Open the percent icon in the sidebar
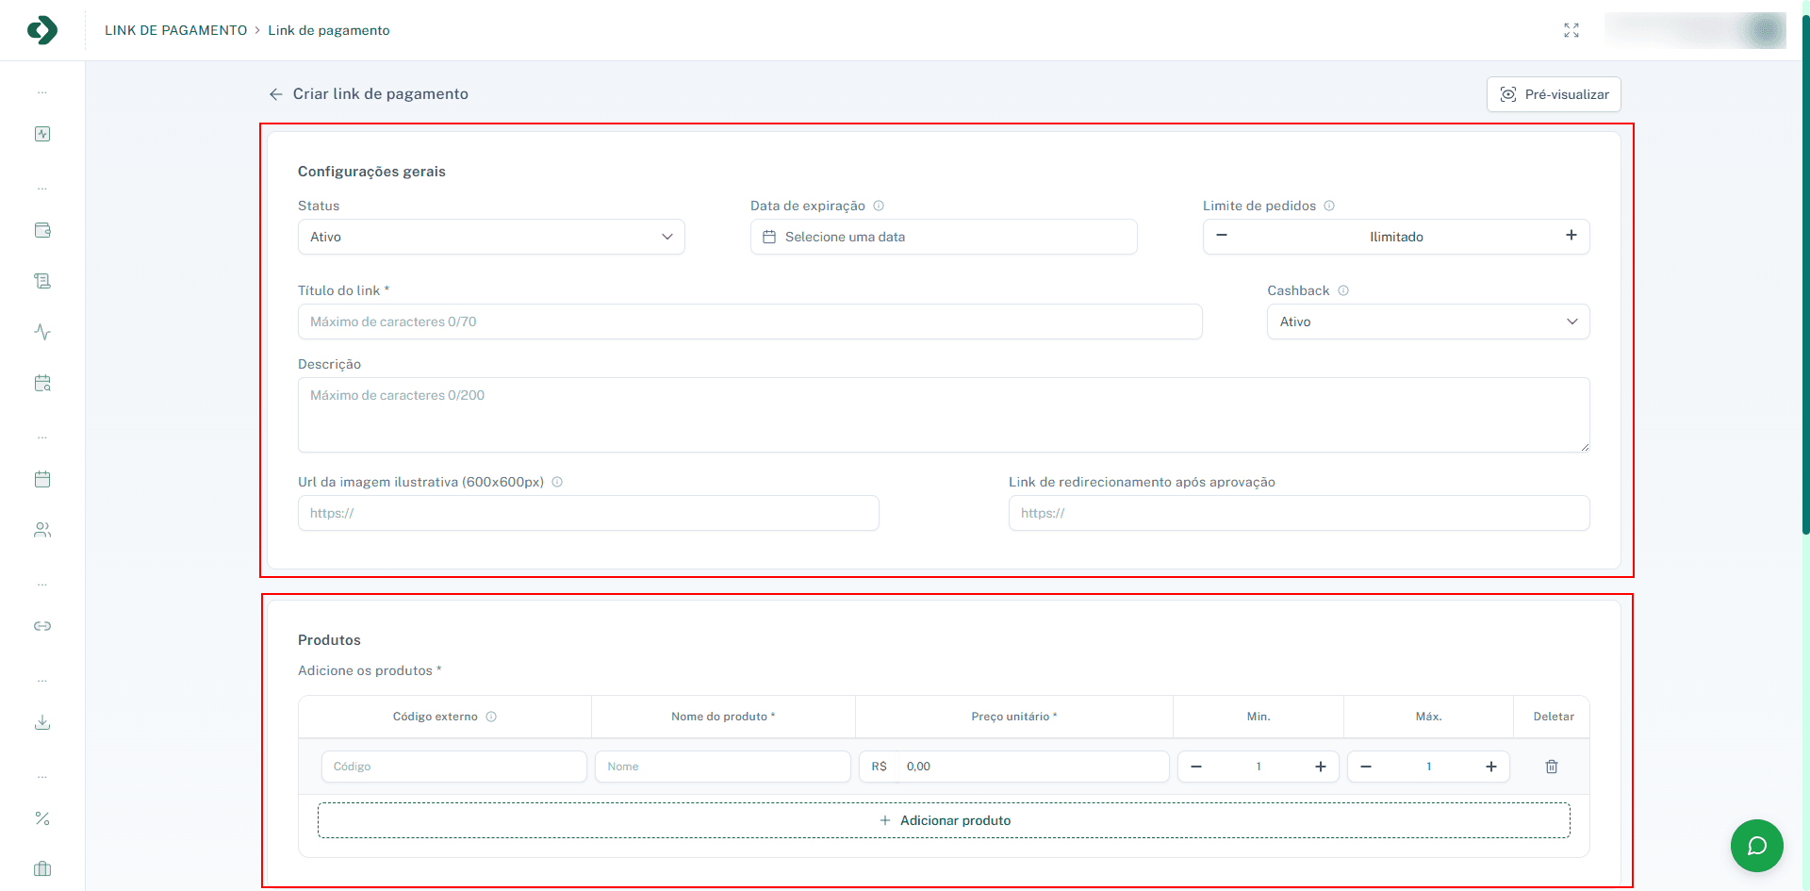 (x=42, y=817)
